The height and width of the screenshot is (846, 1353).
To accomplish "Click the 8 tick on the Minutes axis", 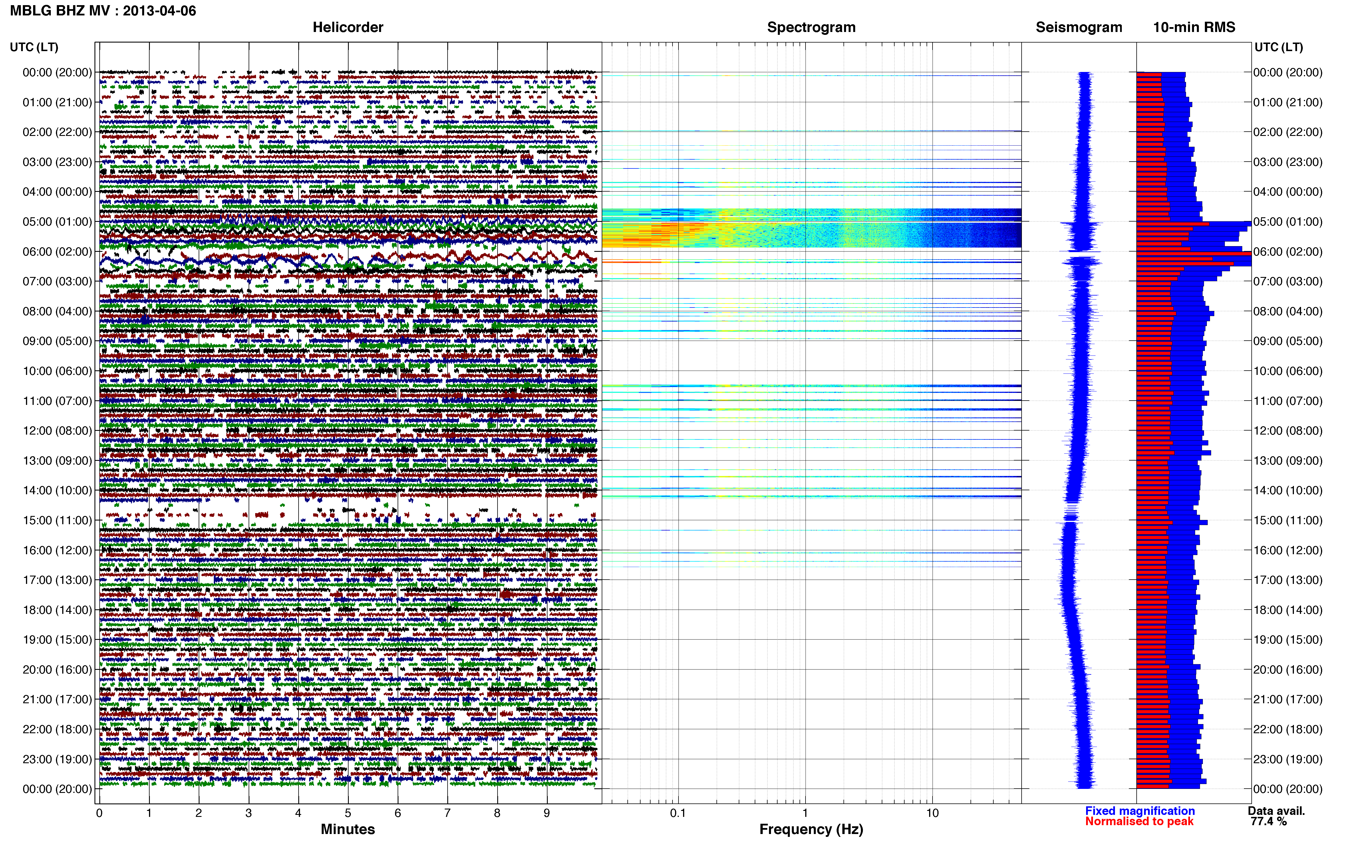I will click(497, 812).
